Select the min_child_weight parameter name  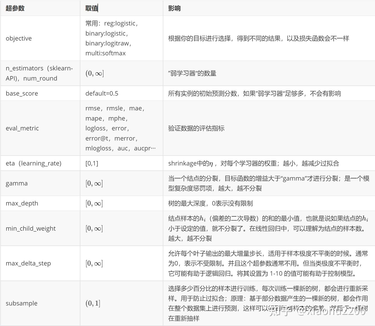pos(30,228)
